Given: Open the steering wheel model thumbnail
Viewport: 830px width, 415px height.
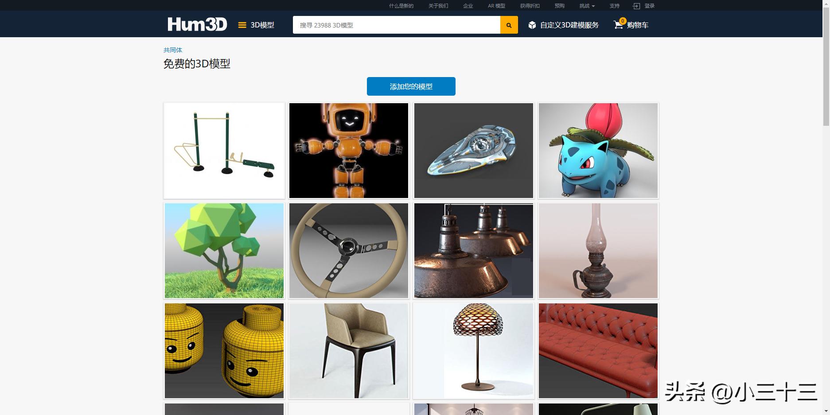Looking at the screenshot, I should 349,251.
